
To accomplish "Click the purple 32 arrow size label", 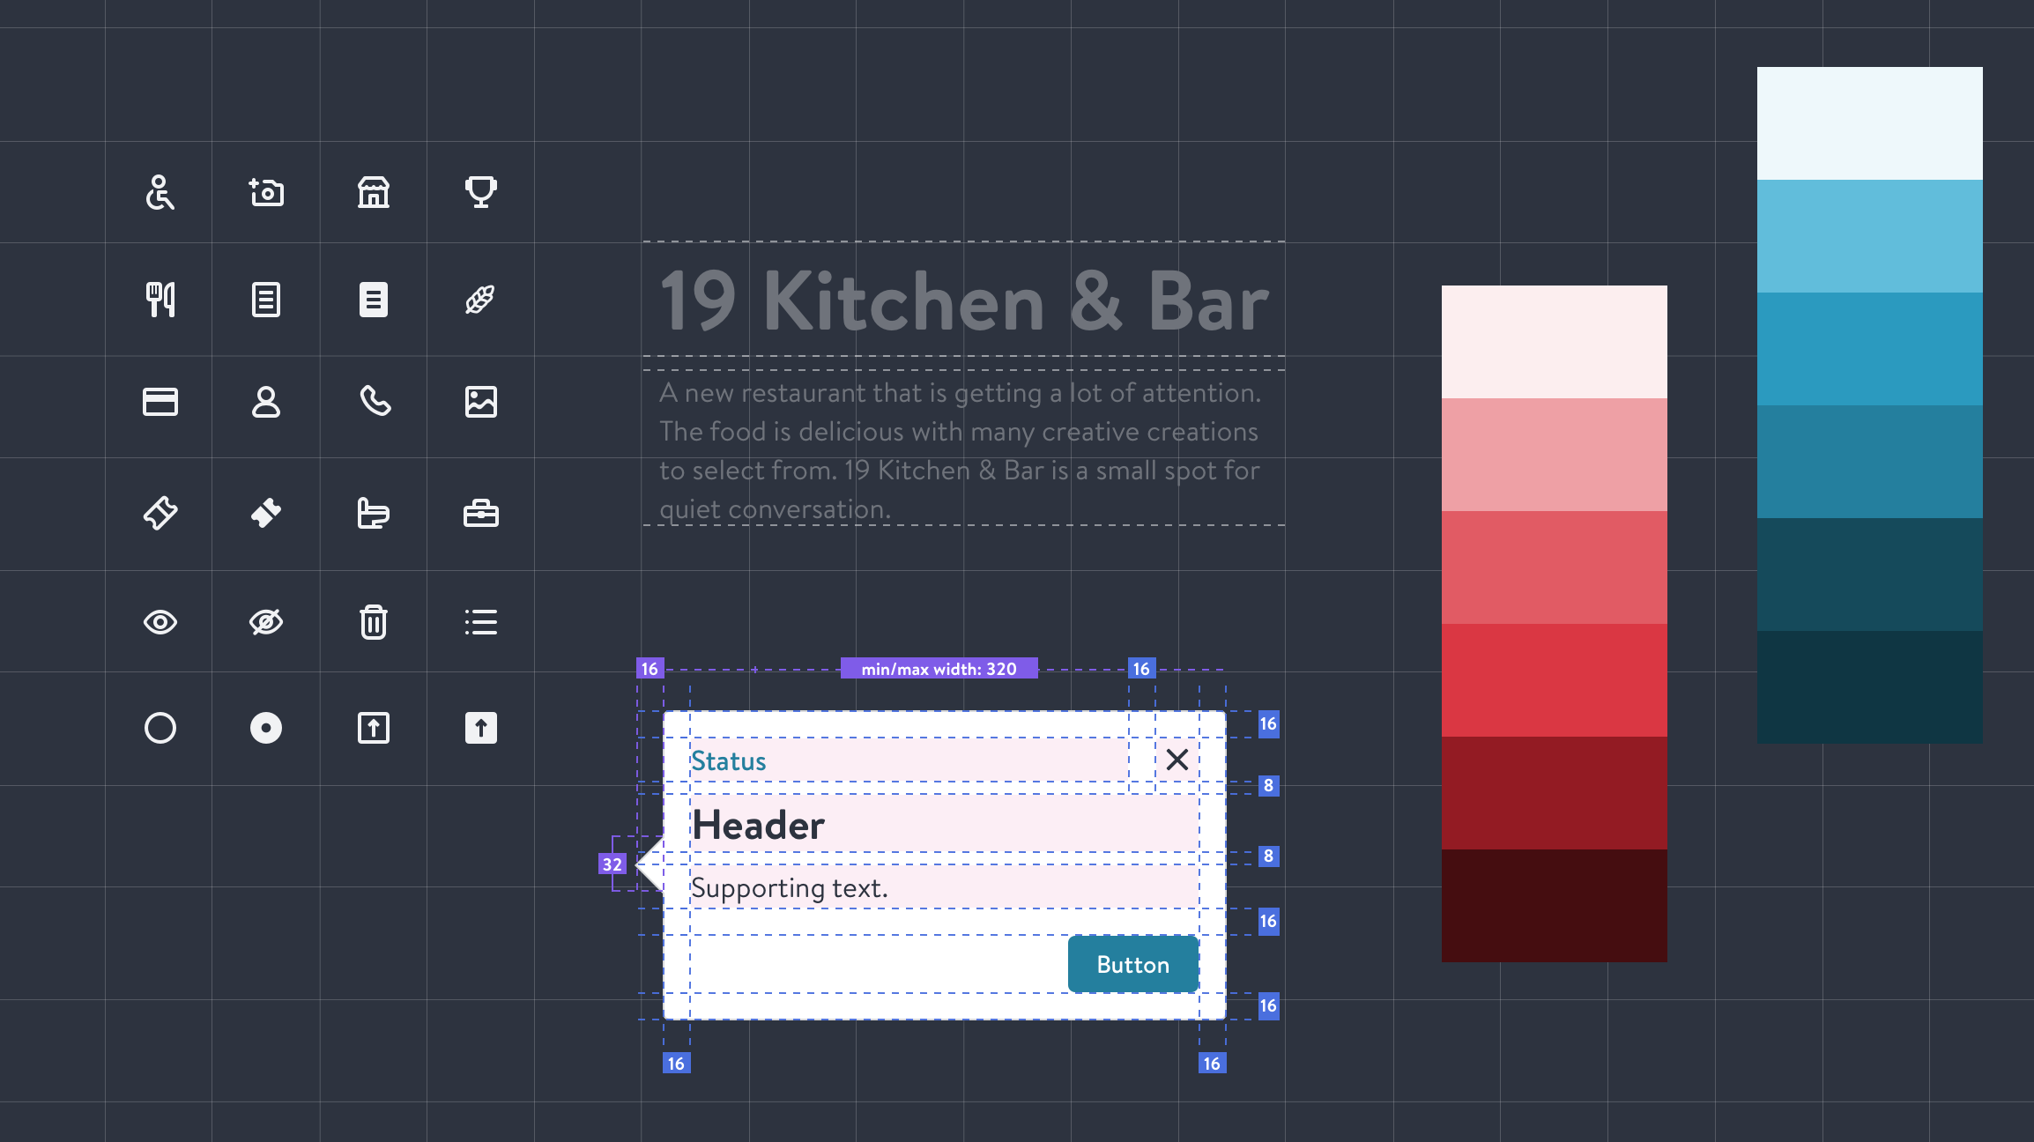I will (612, 864).
